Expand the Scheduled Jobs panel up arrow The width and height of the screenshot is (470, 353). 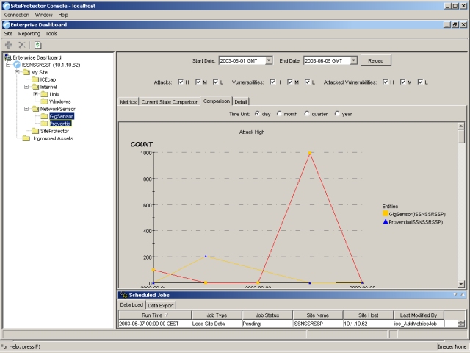pos(462,295)
